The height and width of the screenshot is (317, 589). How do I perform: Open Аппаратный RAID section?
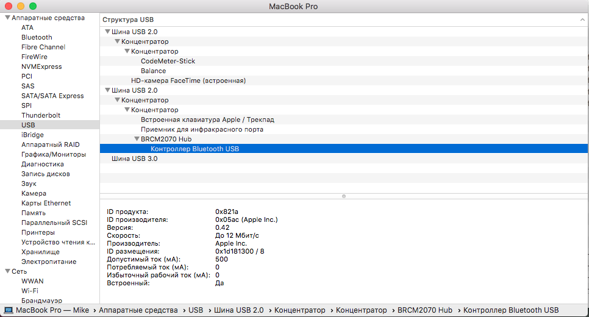pos(51,144)
